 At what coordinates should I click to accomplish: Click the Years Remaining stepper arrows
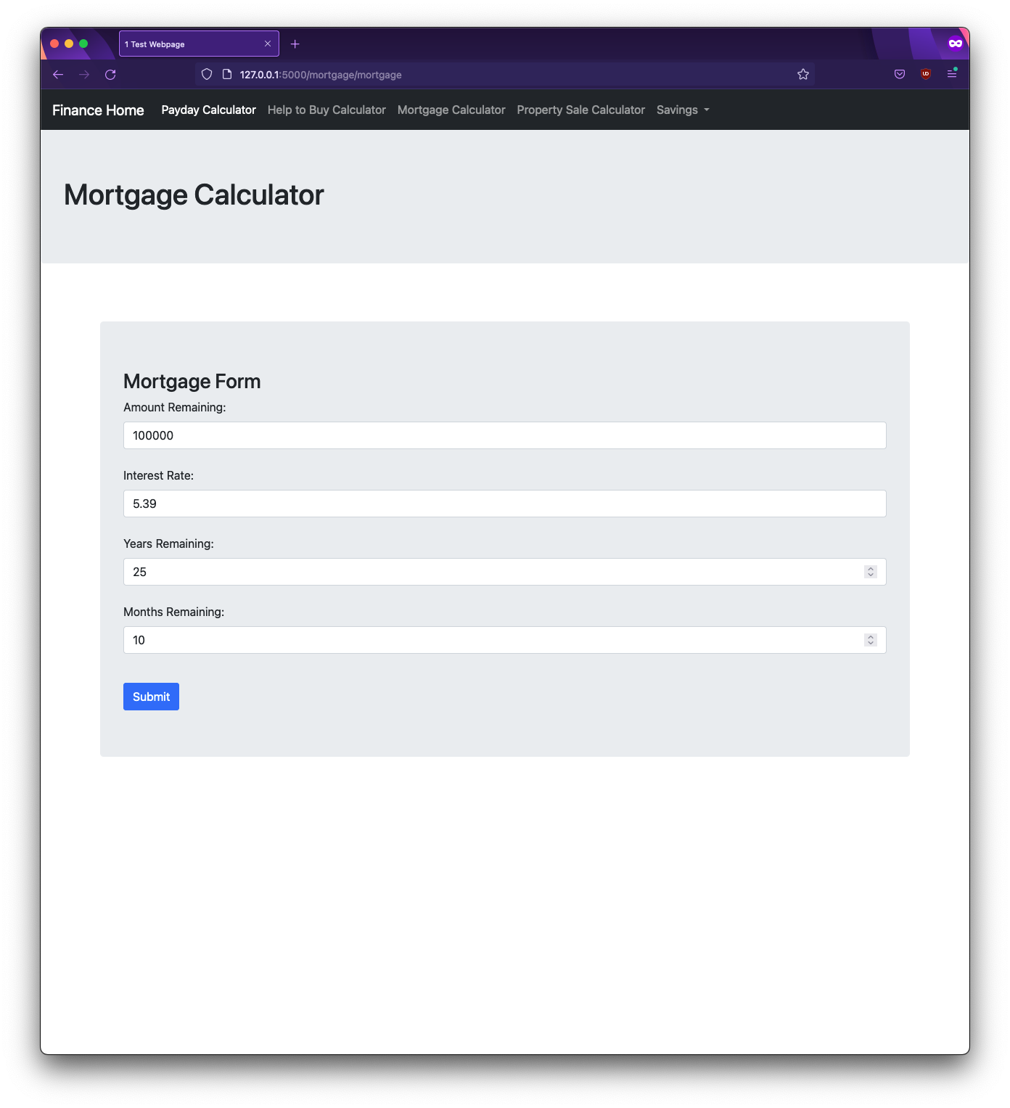[x=871, y=572]
